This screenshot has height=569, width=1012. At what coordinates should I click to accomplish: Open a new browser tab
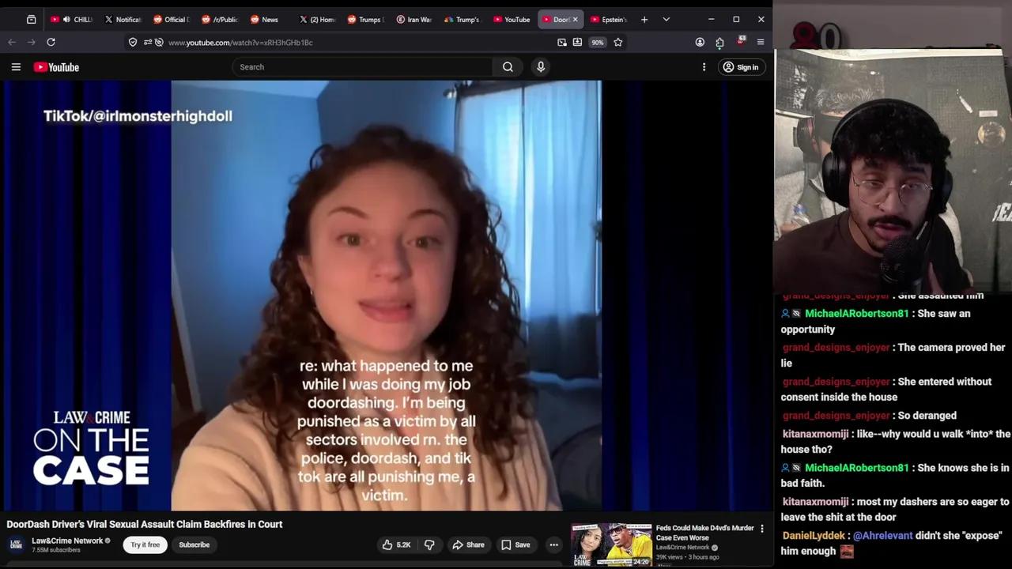click(x=644, y=19)
